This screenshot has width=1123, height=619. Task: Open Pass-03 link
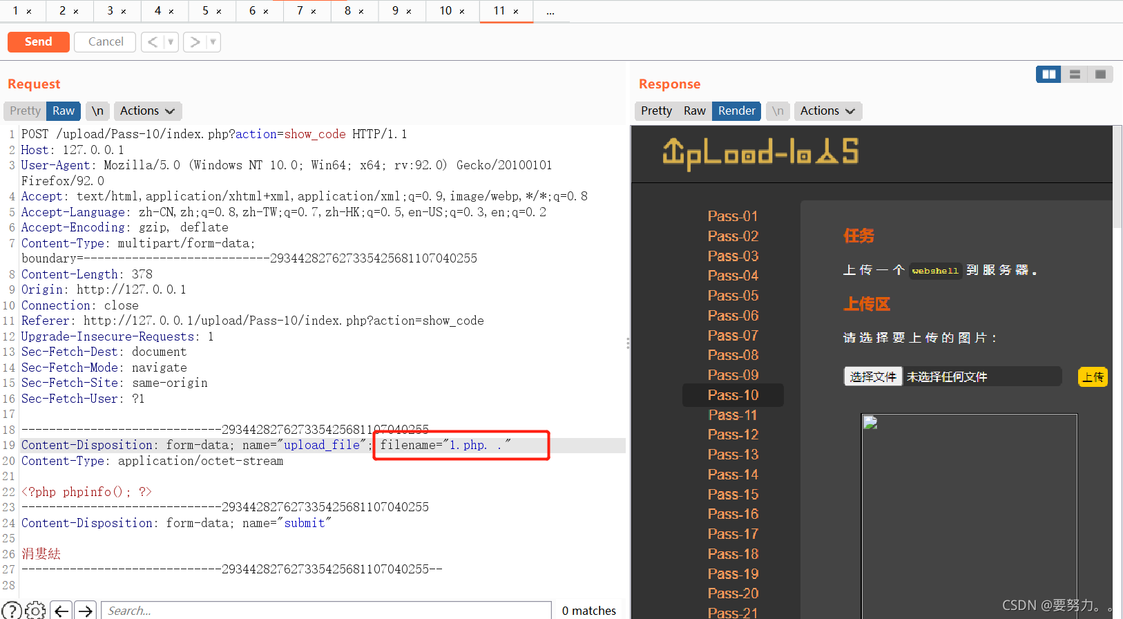point(733,256)
